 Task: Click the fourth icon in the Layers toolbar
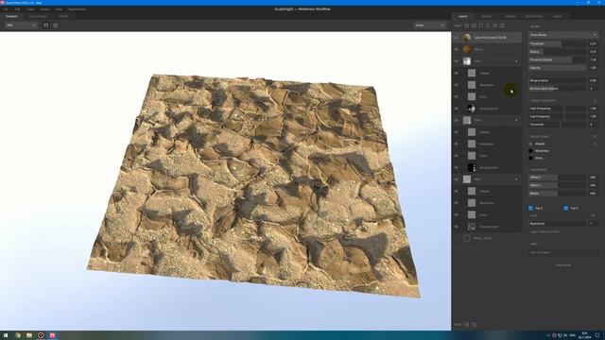pos(488,25)
